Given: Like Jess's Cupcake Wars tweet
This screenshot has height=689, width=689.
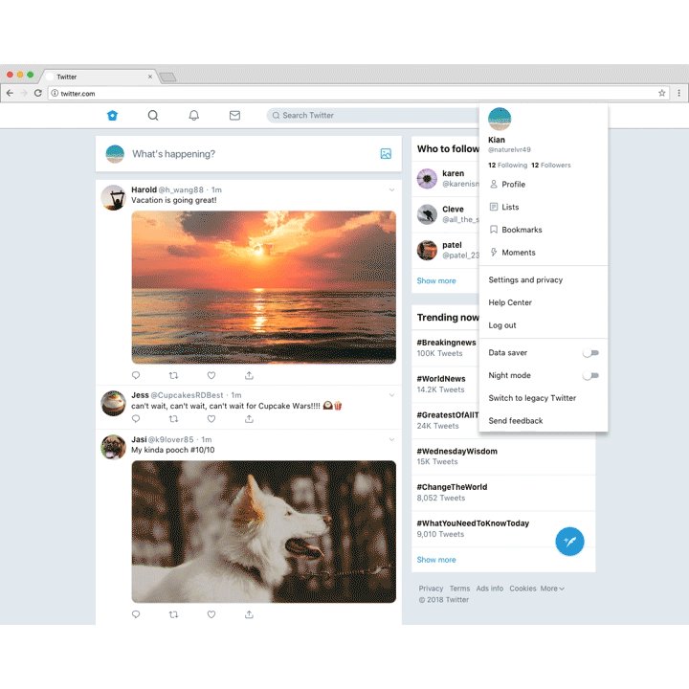Looking at the screenshot, I should (x=211, y=419).
